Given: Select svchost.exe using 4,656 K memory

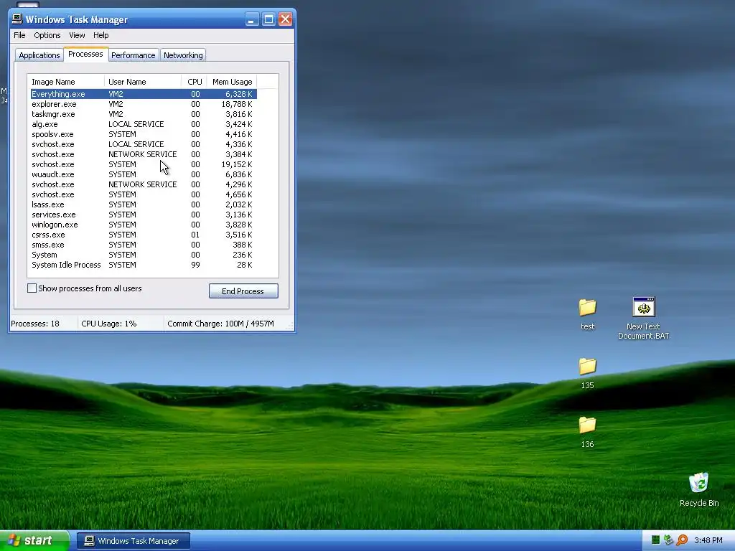Looking at the screenshot, I should click(144, 194).
